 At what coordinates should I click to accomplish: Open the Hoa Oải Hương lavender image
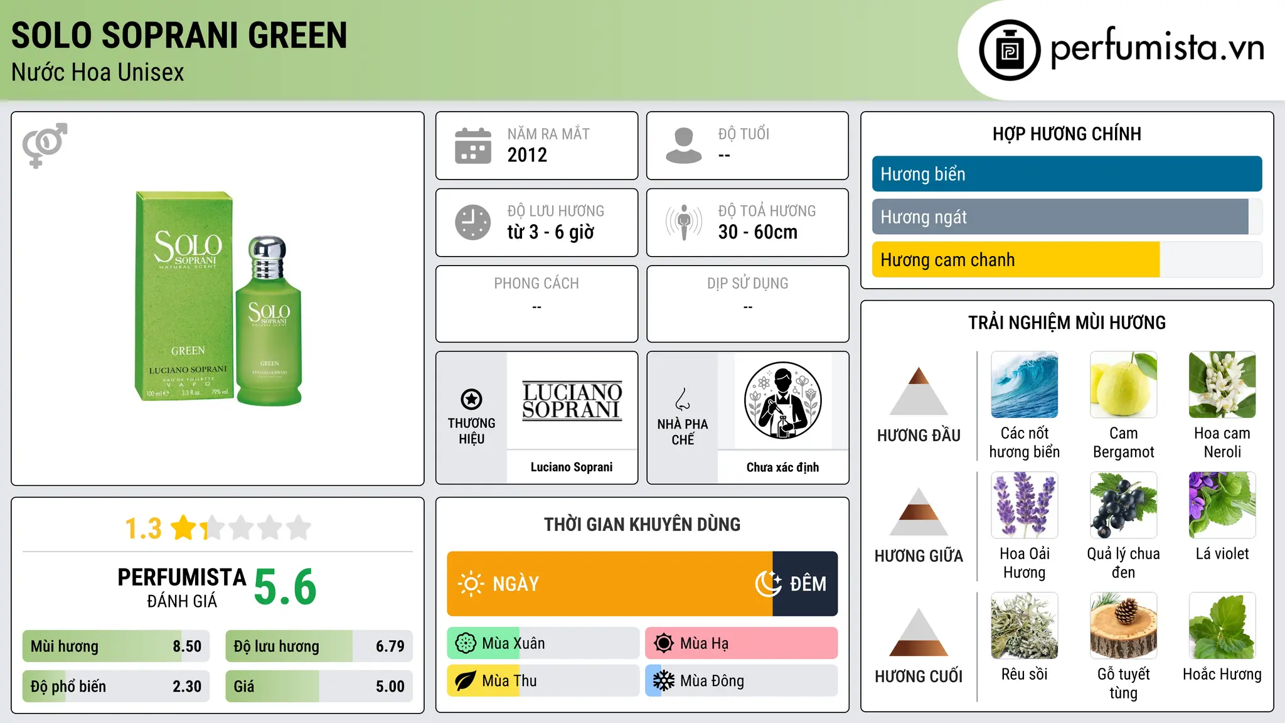tap(1024, 505)
